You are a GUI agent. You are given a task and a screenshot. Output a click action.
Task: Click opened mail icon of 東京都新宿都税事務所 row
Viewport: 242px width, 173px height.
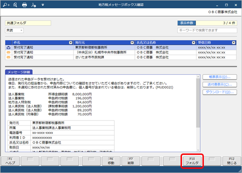click(x=8, y=47)
